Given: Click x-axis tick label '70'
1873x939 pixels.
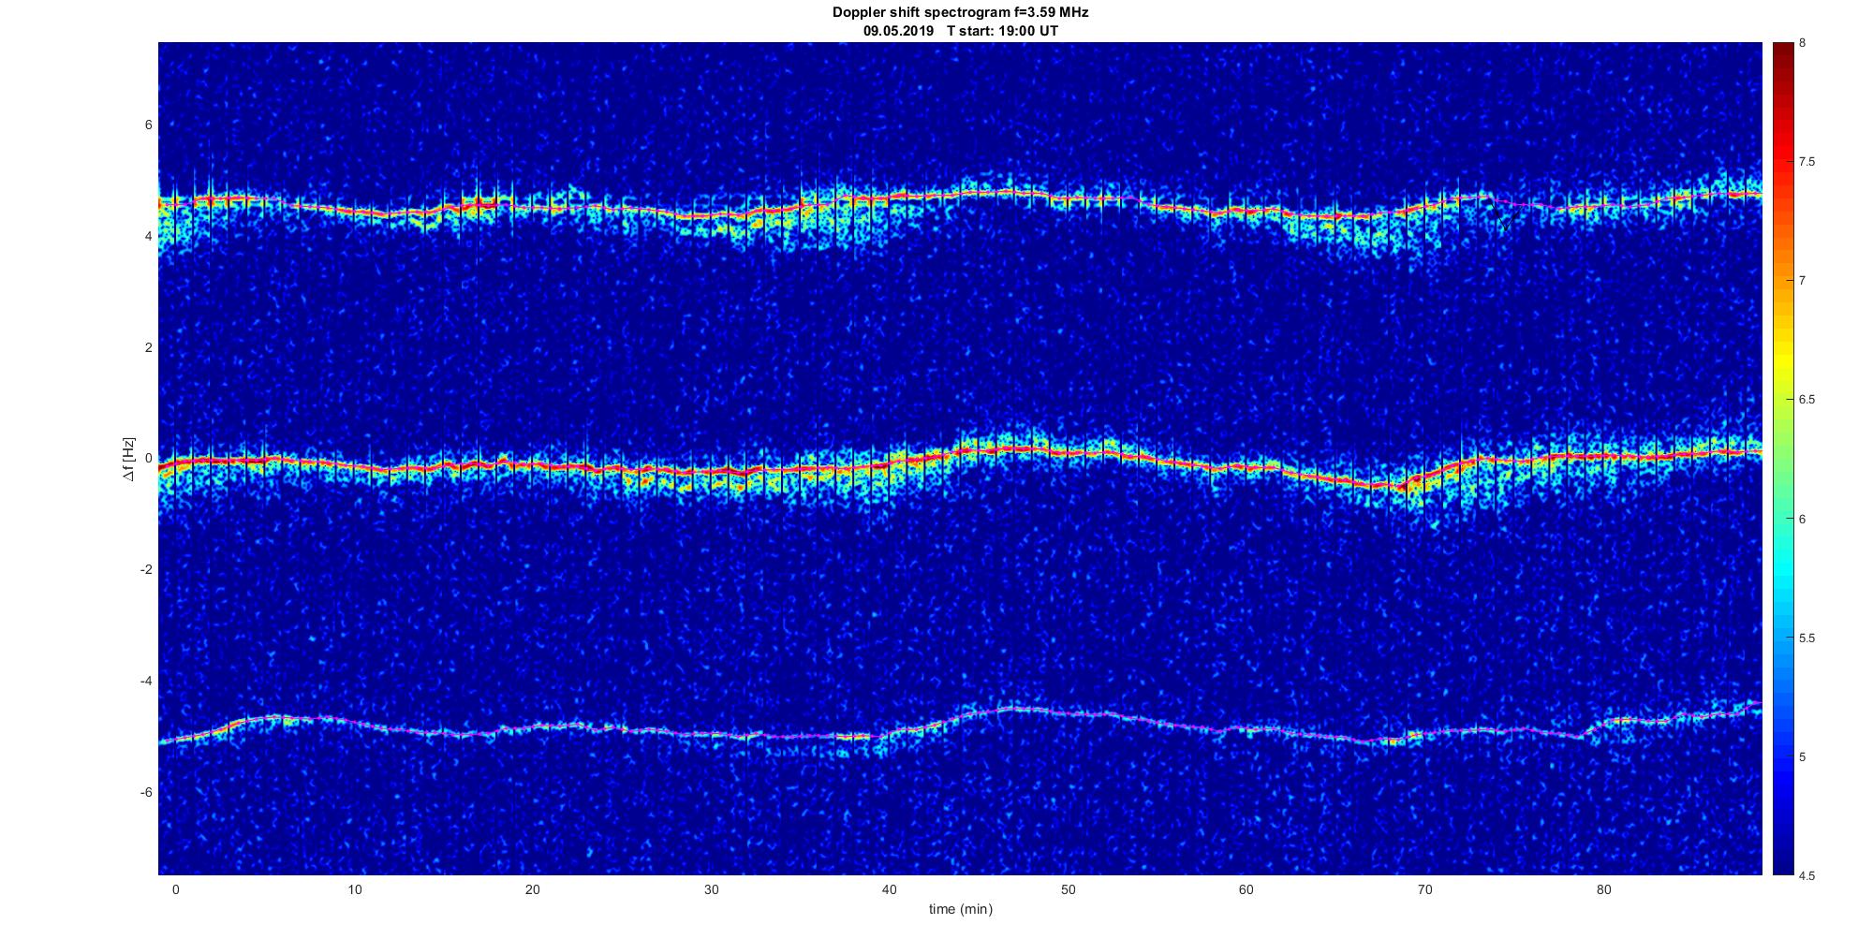Looking at the screenshot, I should coord(1425,889).
